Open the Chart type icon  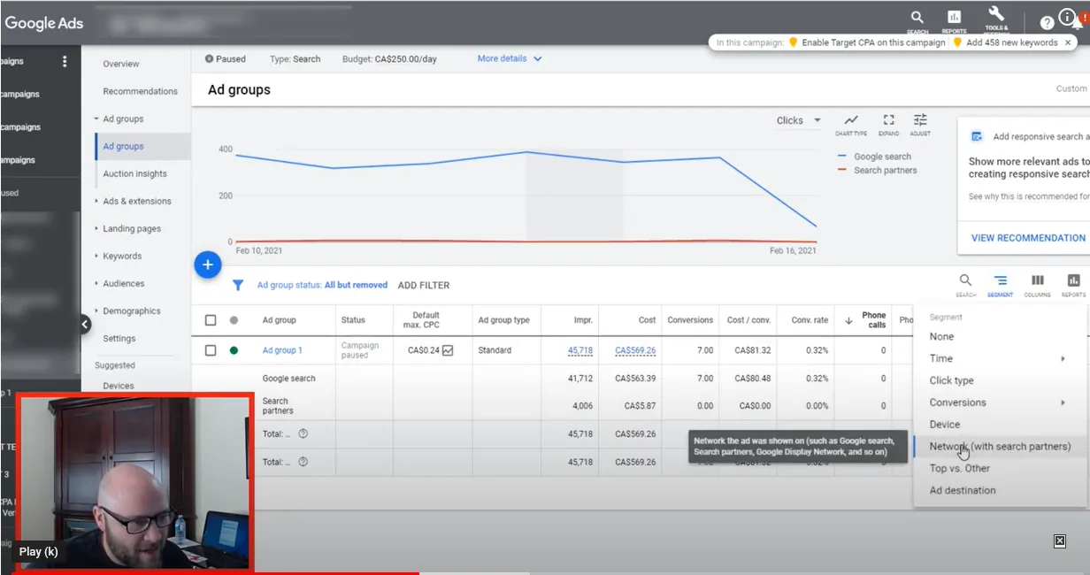click(x=850, y=124)
